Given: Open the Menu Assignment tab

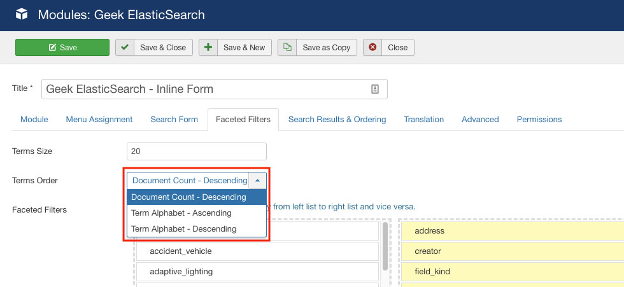Looking at the screenshot, I should click(x=99, y=119).
